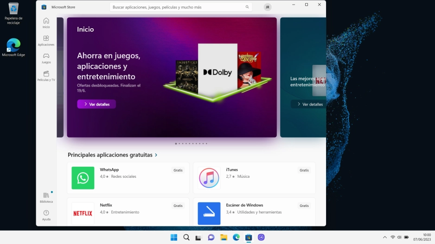Open the Netflix app tile
Viewport: 435px width, 244px height.
click(x=128, y=212)
